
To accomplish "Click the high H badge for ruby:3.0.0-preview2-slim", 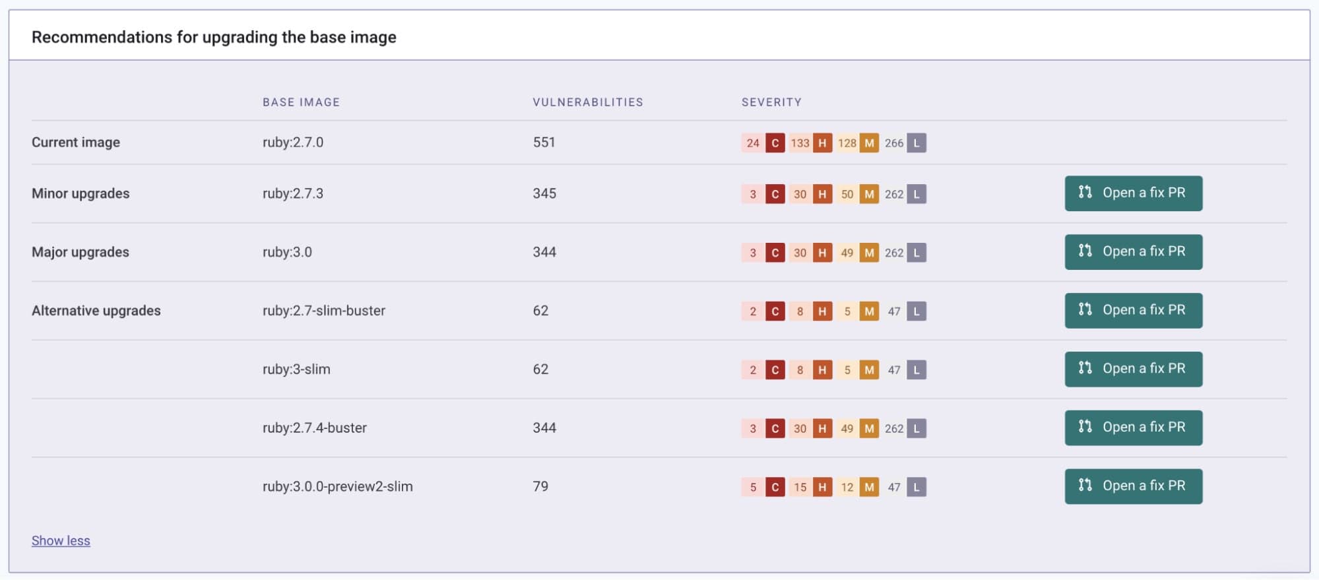I will [822, 487].
